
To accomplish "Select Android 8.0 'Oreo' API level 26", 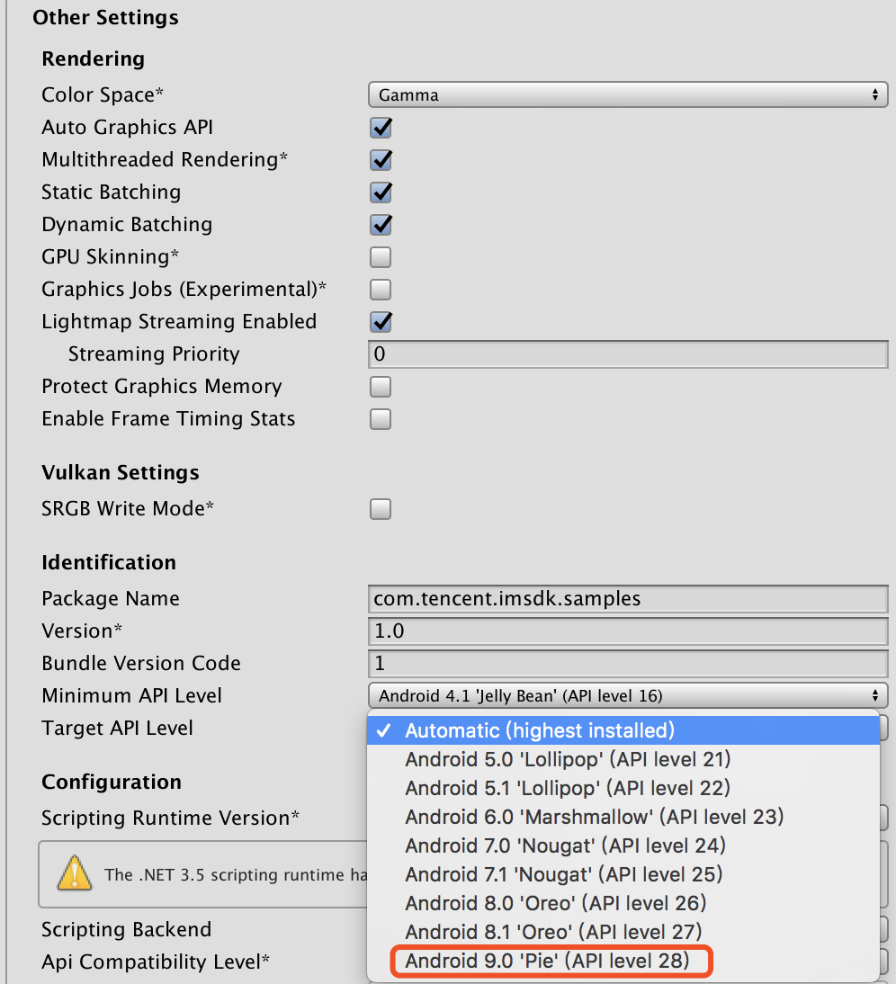I will tap(555, 903).
